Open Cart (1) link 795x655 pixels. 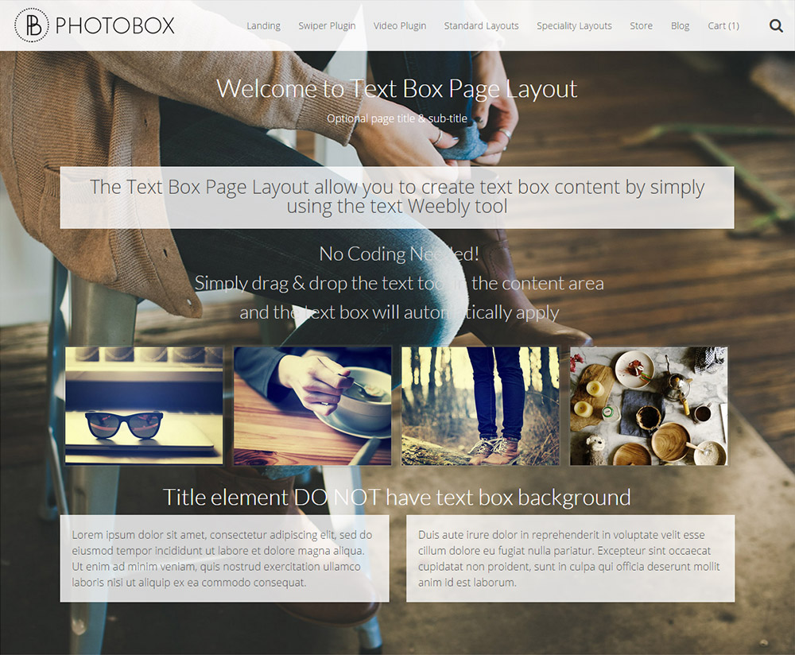(723, 26)
